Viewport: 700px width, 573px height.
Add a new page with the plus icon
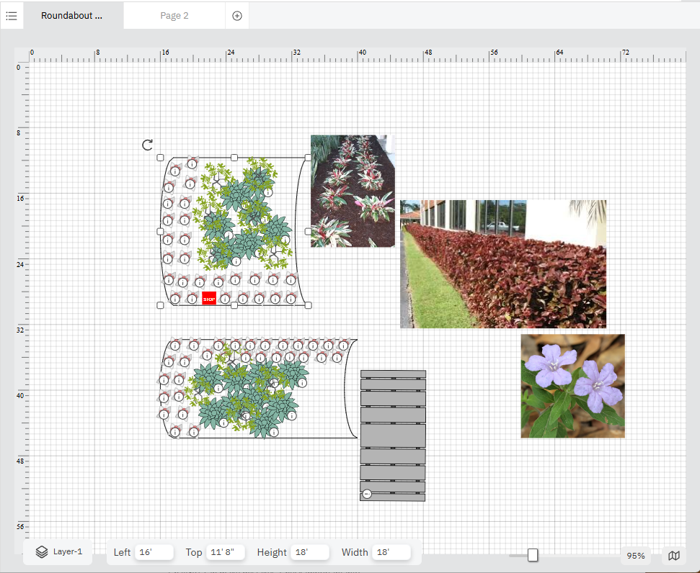pyautogui.click(x=236, y=15)
